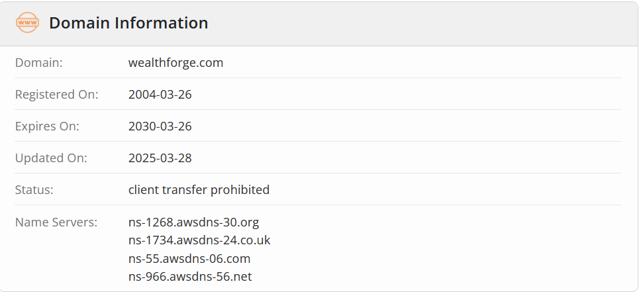Click the orange www globe icon
Image resolution: width=641 pixels, height=292 pixels.
tap(27, 23)
